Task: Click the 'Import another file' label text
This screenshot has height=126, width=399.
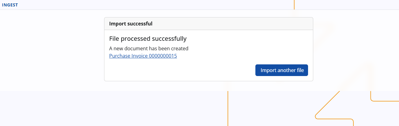Action: [x=282, y=70]
